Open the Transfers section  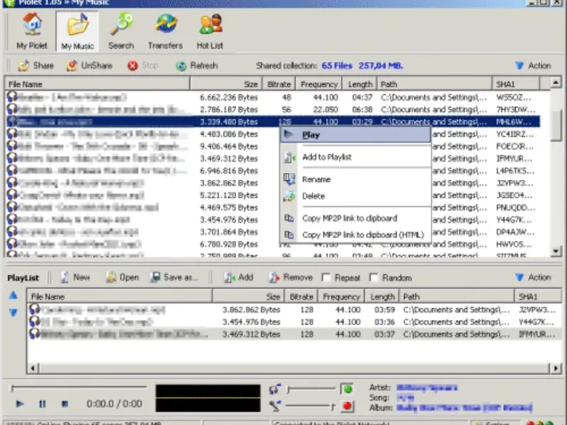165,31
